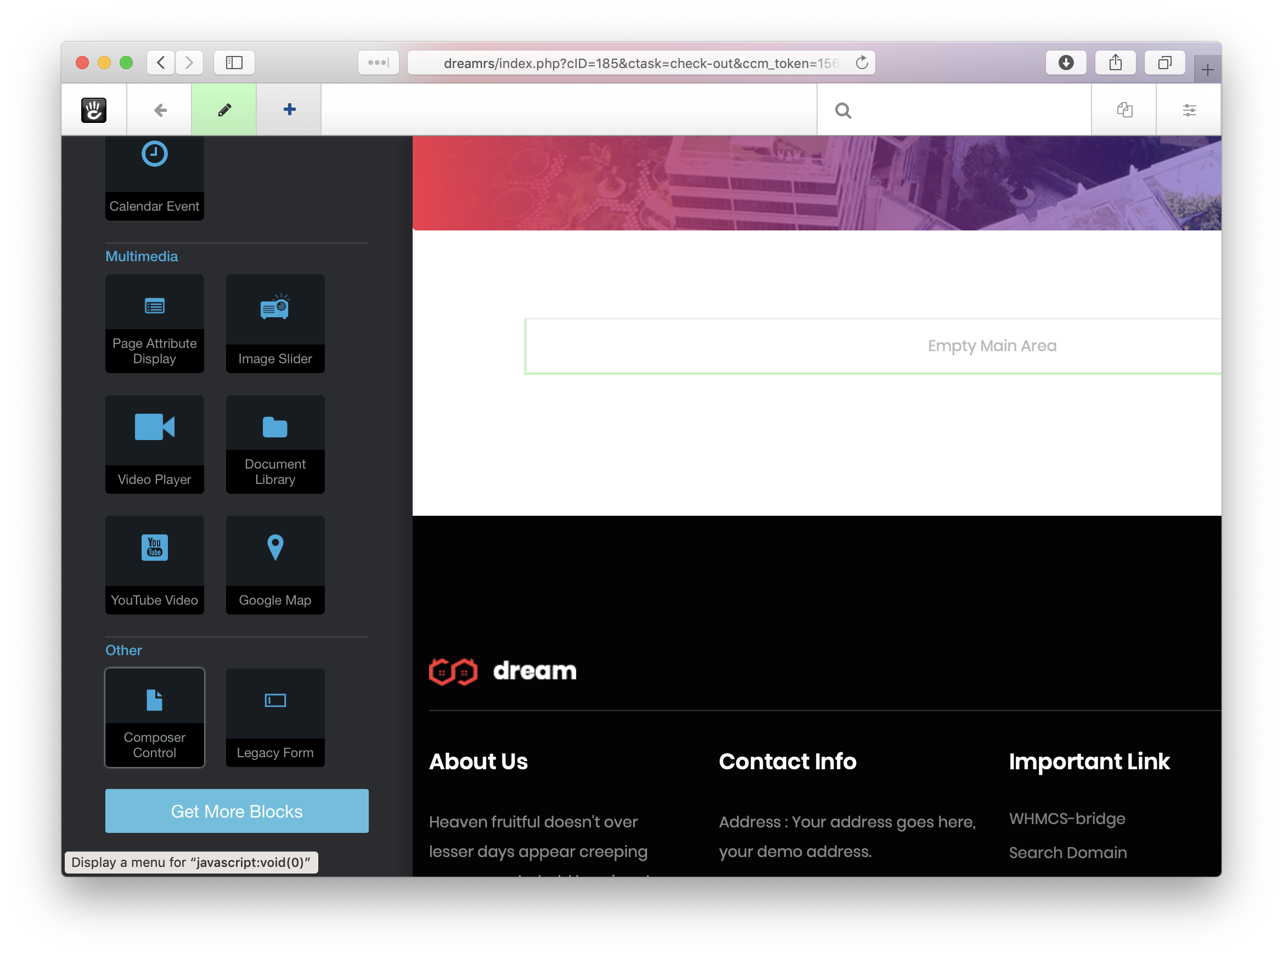Click the magnifier search icon
This screenshot has height=958, width=1283.
pyautogui.click(x=843, y=110)
